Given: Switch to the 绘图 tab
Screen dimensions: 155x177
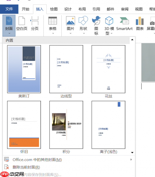Looking at the screenshot, I should 54,9.
